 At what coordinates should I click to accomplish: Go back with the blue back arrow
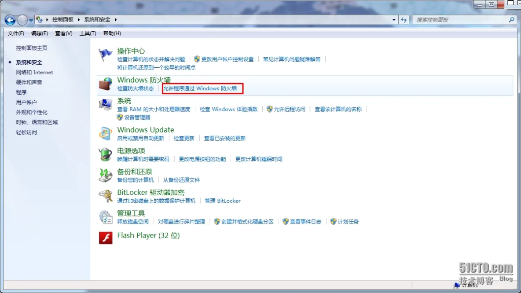tap(10, 20)
